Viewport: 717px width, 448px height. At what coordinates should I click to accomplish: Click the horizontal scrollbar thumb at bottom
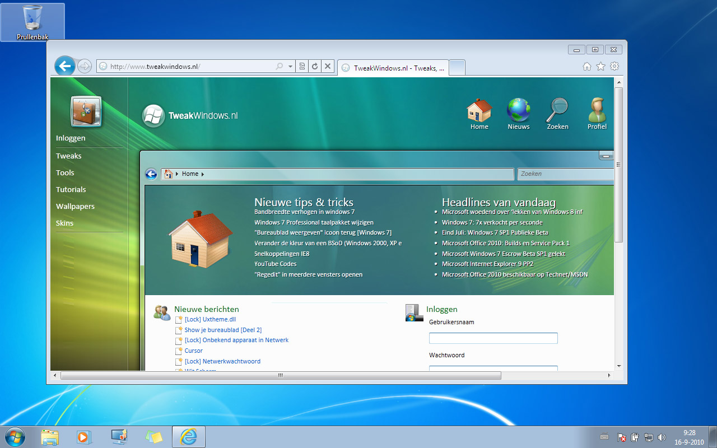click(x=281, y=376)
